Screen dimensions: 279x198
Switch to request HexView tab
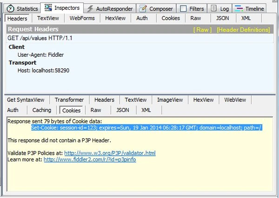click(x=115, y=18)
